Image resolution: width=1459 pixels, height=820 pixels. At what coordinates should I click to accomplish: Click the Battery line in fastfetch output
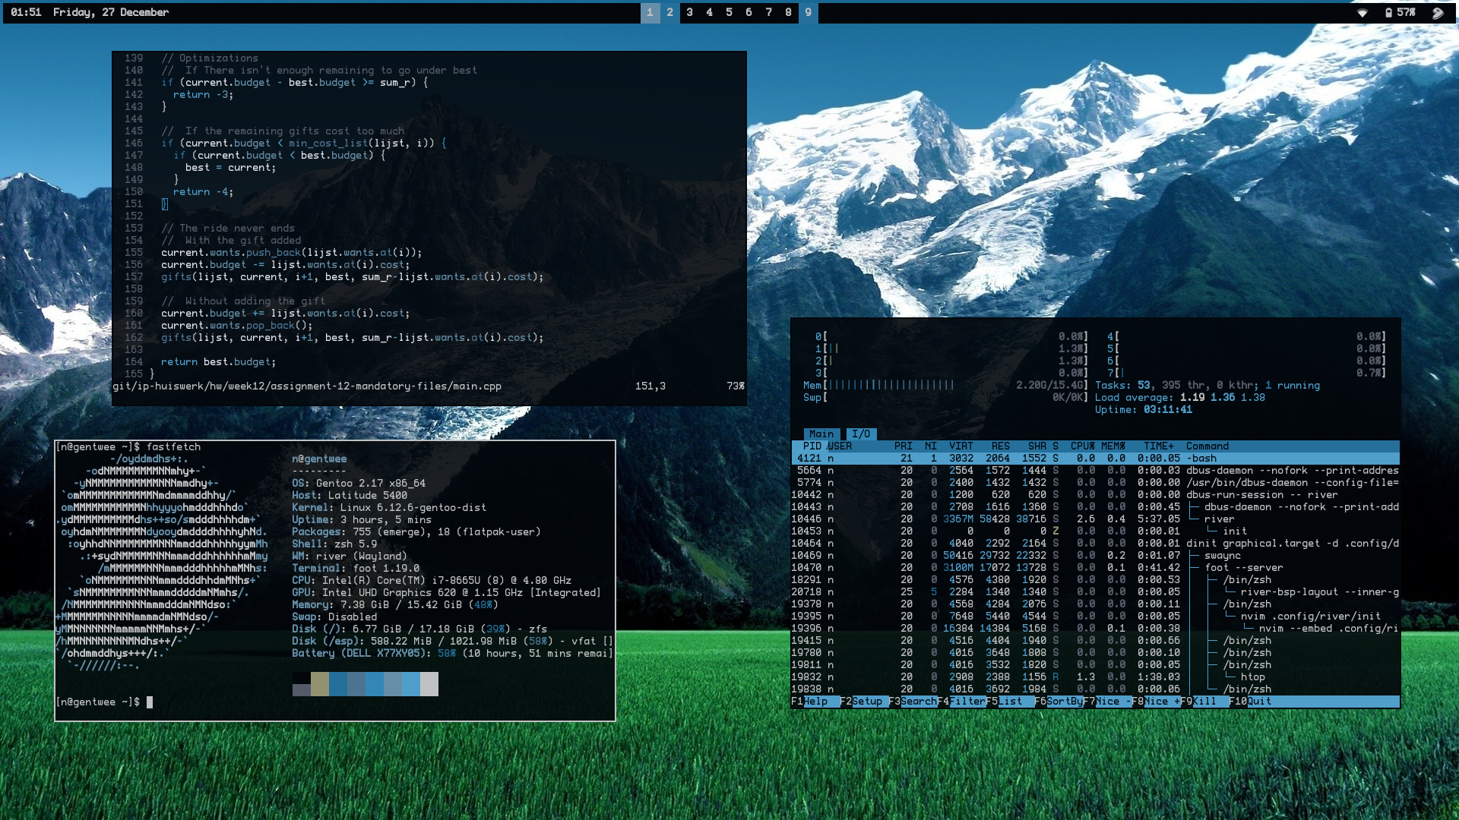coord(452,654)
